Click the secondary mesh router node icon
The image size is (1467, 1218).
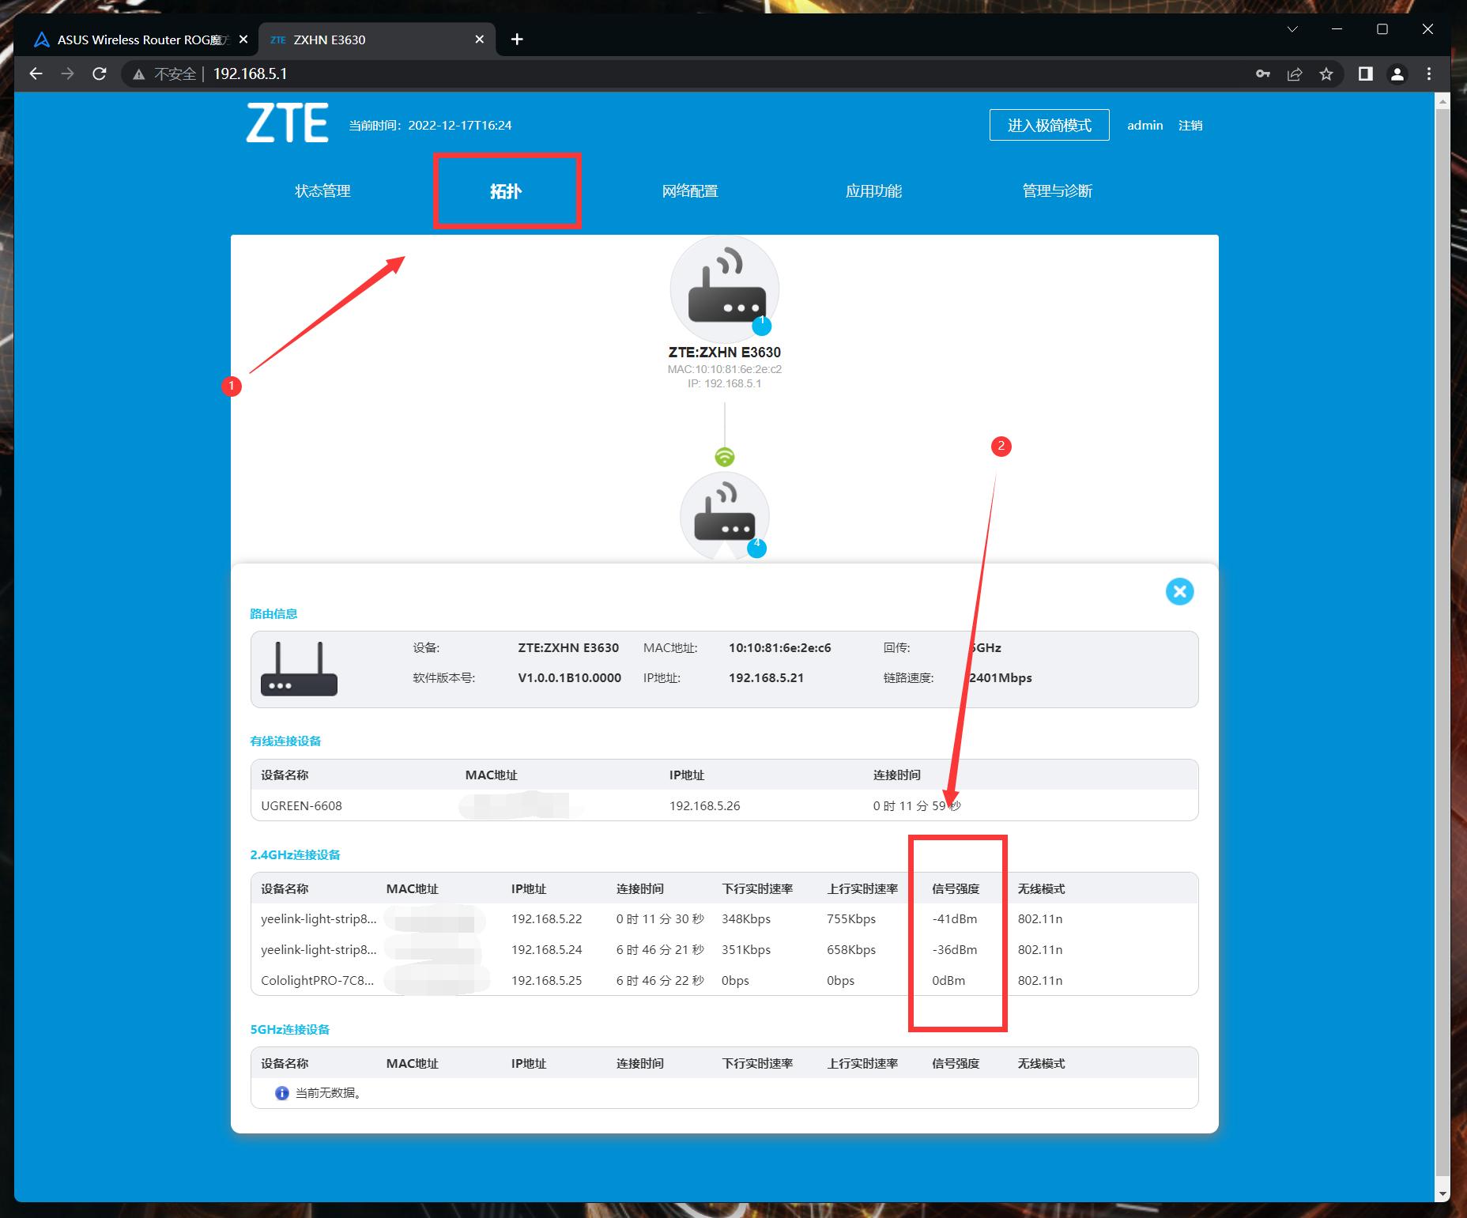click(x=725, y=516)
